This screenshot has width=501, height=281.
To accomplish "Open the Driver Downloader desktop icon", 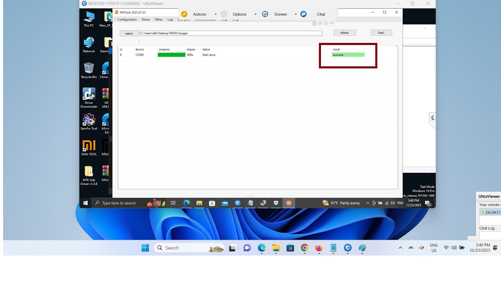I will [x=89, y=98].
